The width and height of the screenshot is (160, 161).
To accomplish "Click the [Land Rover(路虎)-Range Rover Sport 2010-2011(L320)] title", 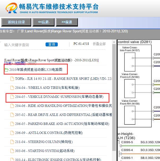I will [51, 60].
